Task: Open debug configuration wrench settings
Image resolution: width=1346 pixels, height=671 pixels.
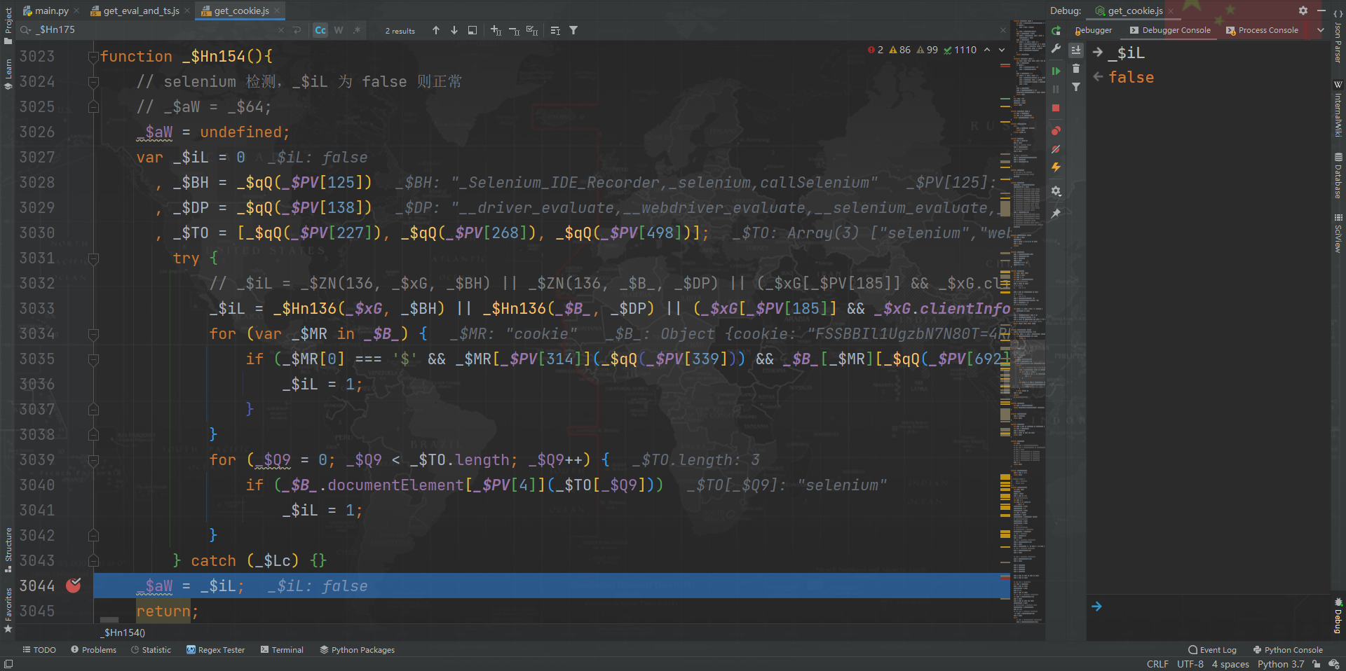Action: (1056, 48)
